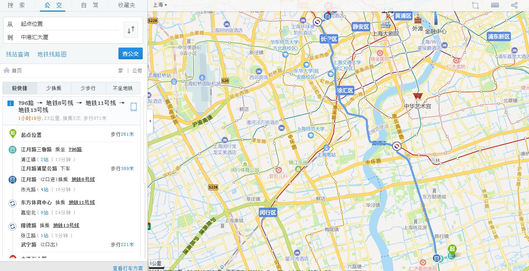This screenshot has height=271, width=529.
Task: Share the current route via share icon
Action: tap(514, 5)
